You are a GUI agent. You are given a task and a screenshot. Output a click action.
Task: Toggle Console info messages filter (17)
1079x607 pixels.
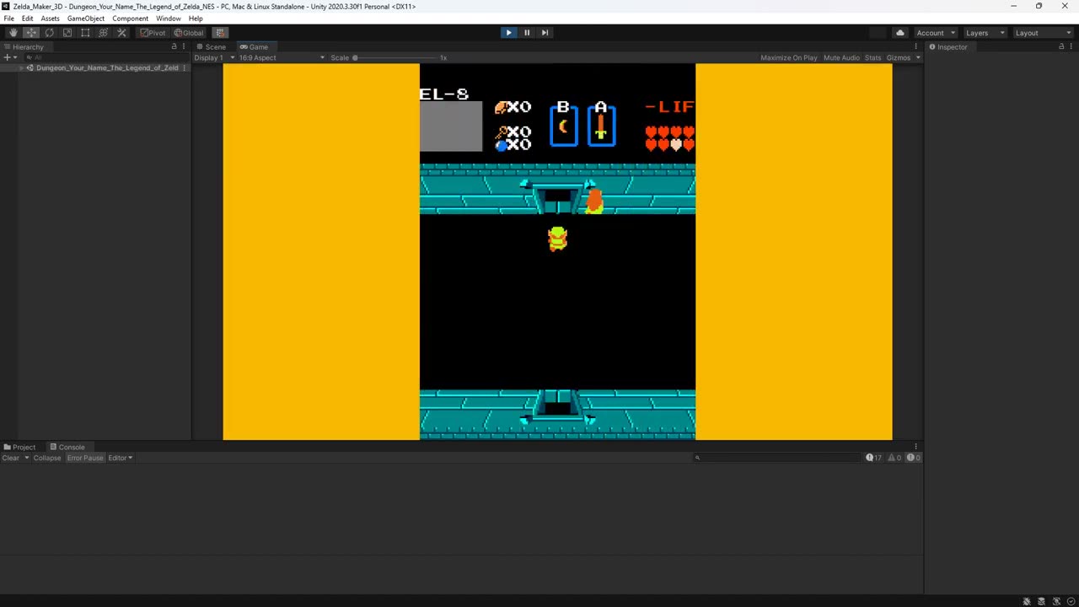(873, 458)
